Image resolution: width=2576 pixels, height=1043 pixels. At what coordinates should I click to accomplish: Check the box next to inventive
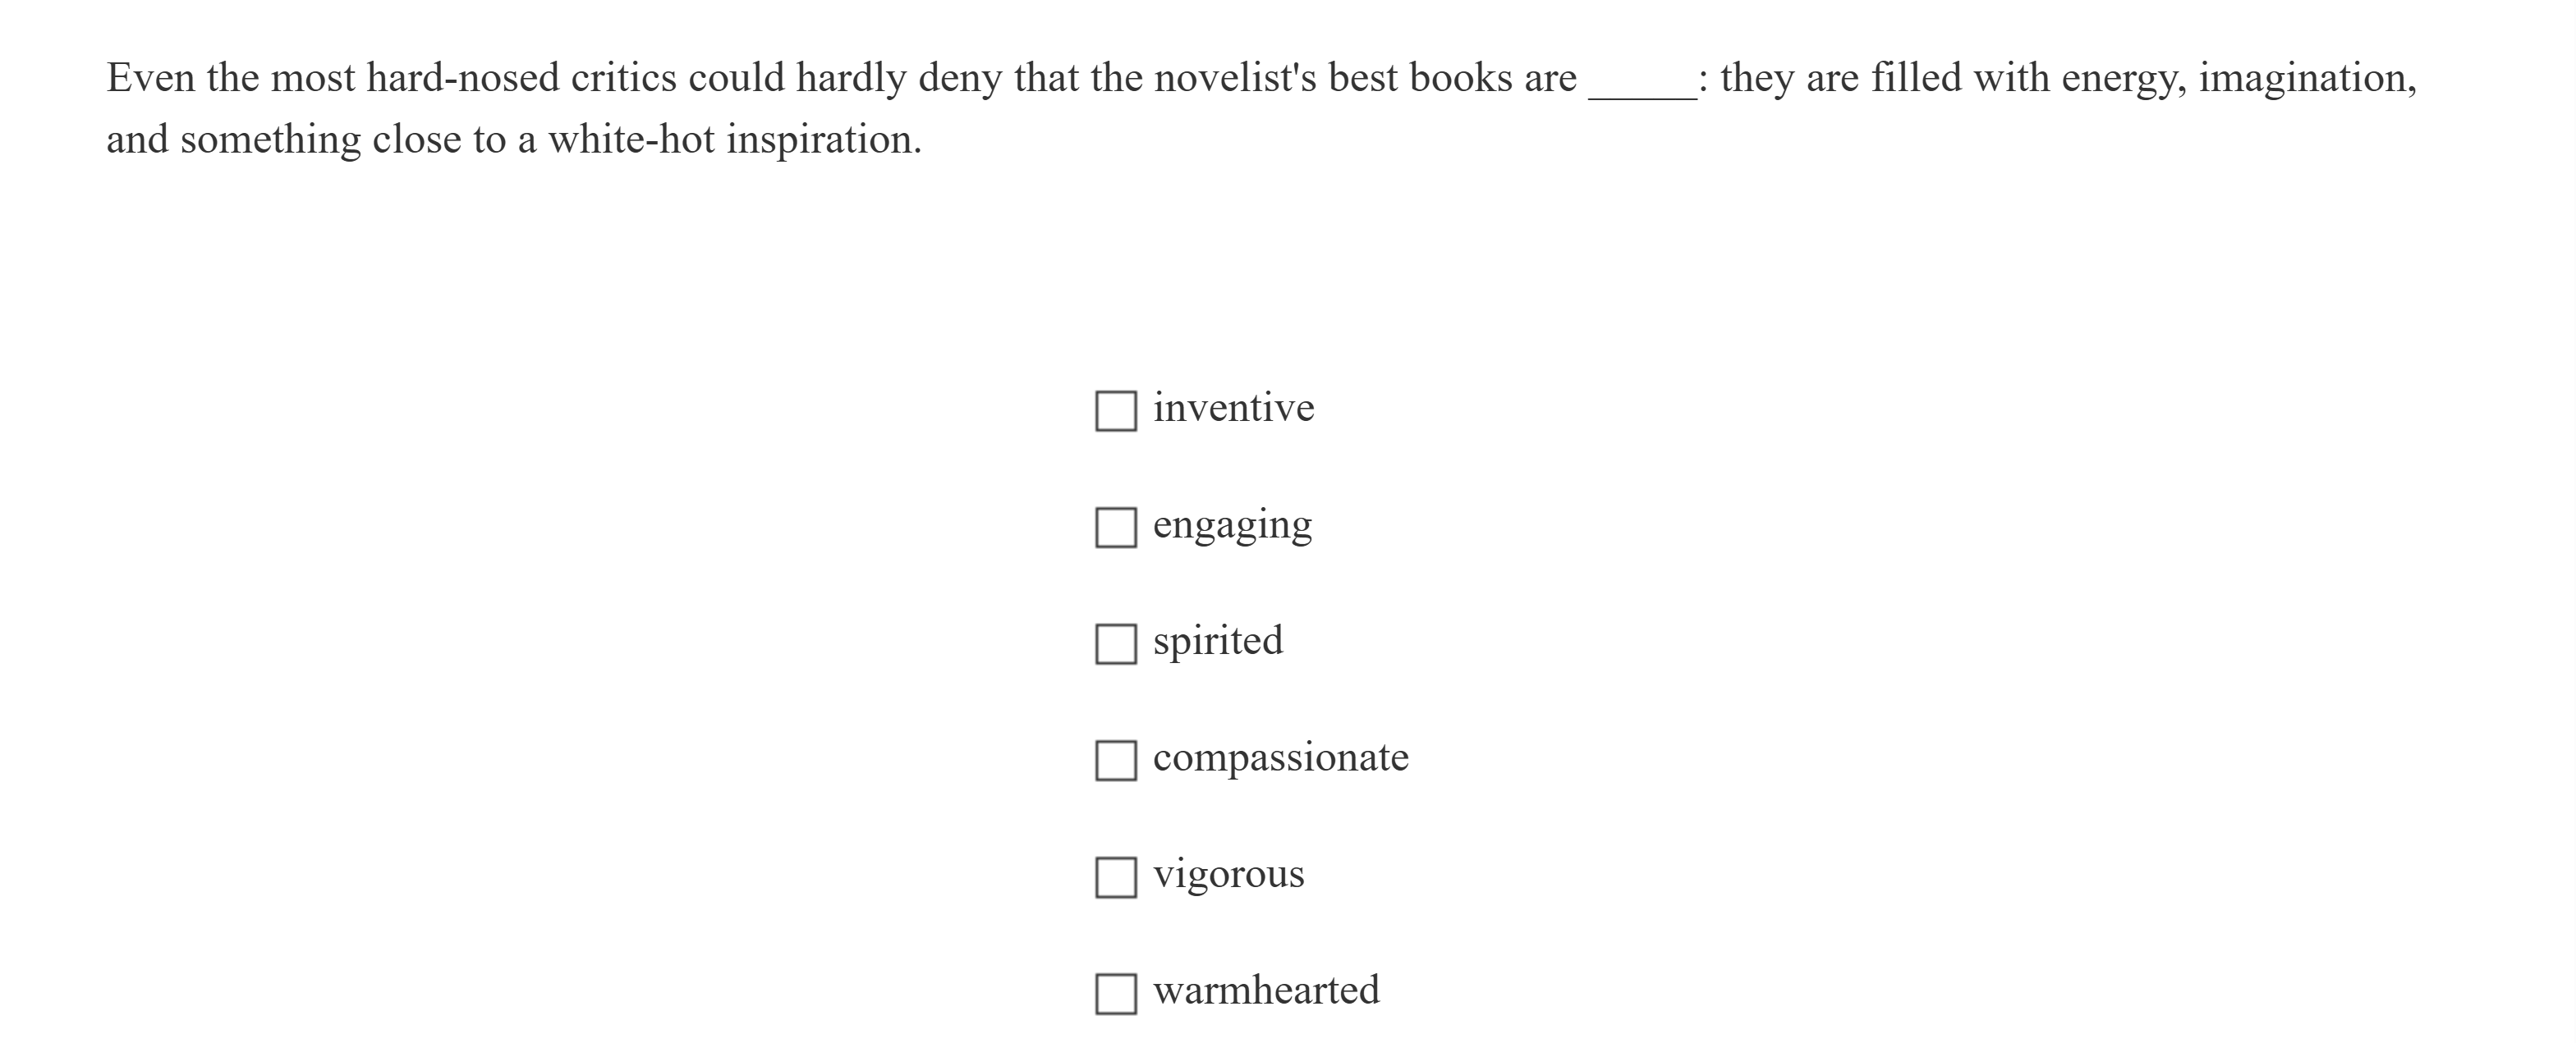(x=1115, y=410)
